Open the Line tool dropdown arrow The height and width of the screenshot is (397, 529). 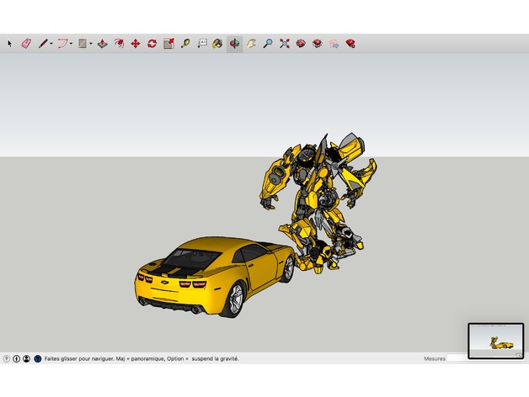click(51, 44)
